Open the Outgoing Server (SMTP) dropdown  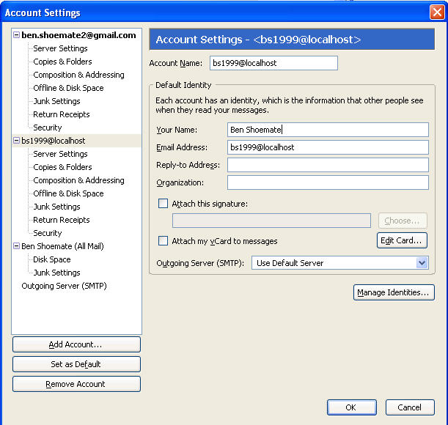[x=421, y=263]
